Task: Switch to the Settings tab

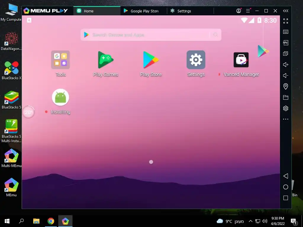Action: (190, 11)
